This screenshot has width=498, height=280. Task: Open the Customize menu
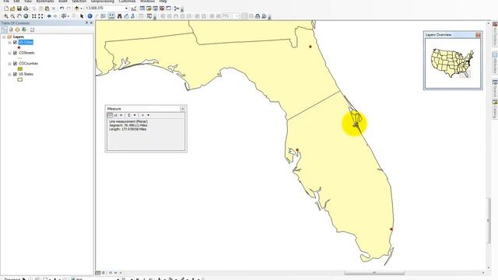(127, 2)
